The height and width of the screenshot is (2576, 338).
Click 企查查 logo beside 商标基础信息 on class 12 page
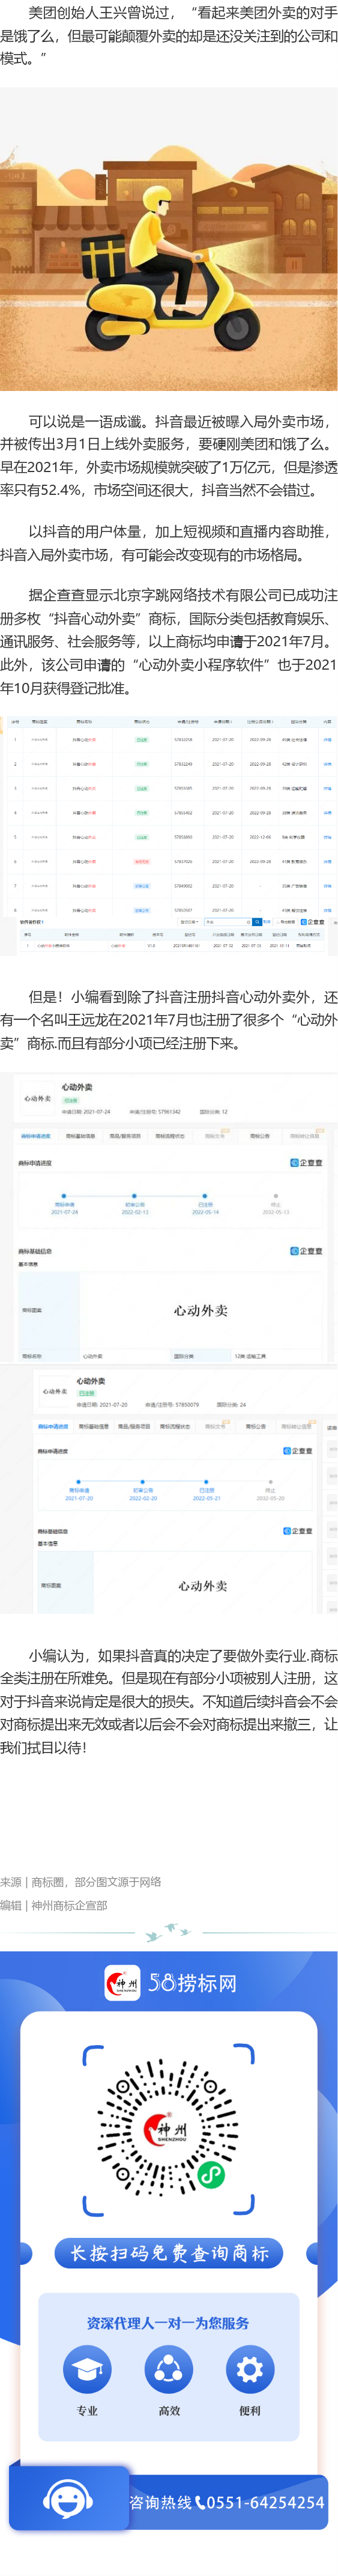point(306,1251)
